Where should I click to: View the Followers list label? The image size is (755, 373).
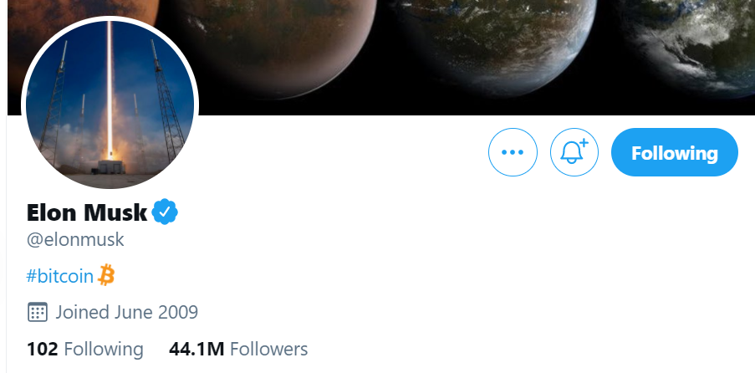(268, 349)
